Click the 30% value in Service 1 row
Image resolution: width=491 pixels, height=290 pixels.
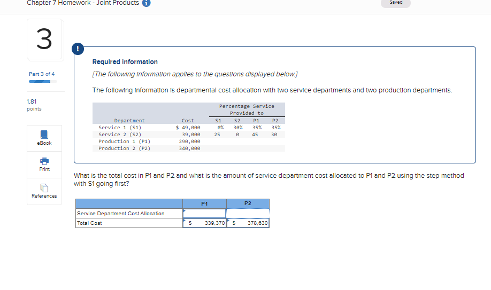click(237, 128)
